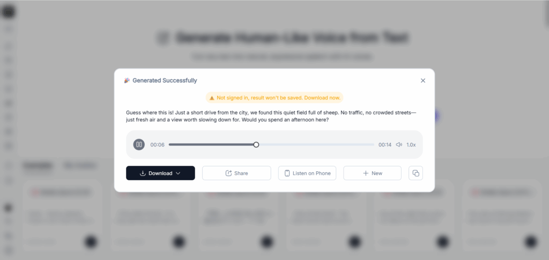Start a New generation
549x260 pixels.
point(372,173)
